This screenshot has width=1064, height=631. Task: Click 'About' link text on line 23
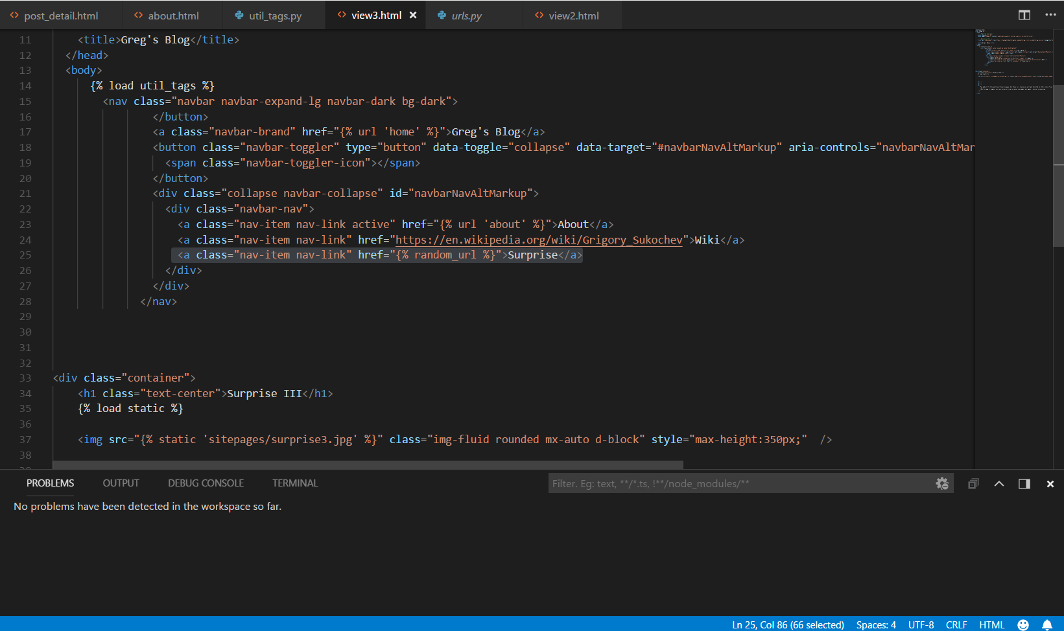click(573, 224)
